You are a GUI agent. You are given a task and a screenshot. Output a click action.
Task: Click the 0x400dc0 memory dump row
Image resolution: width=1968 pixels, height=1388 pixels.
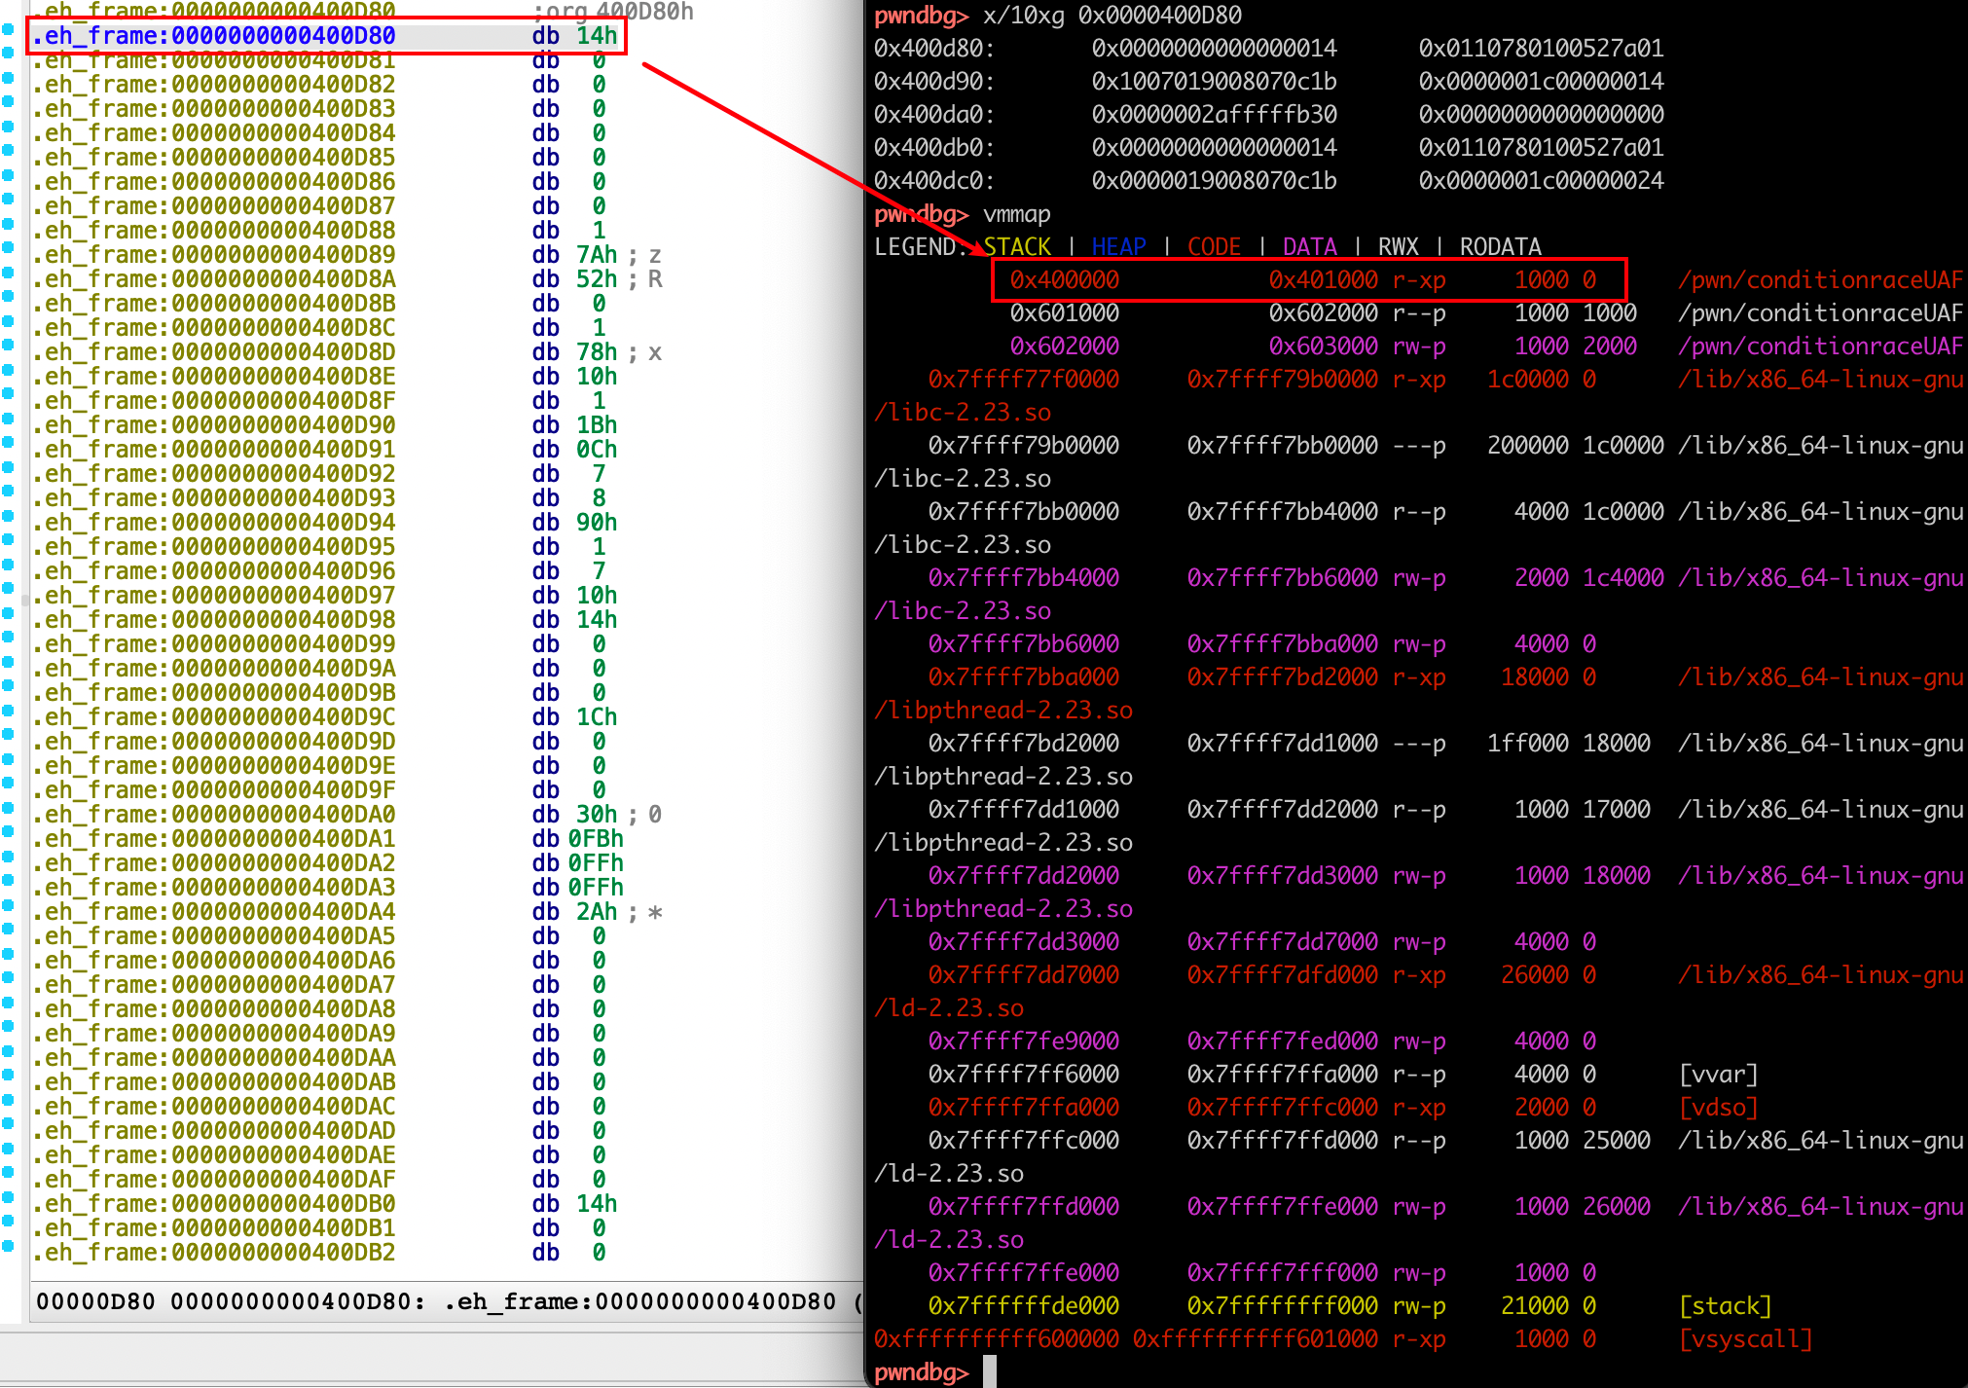point(1269,181)
